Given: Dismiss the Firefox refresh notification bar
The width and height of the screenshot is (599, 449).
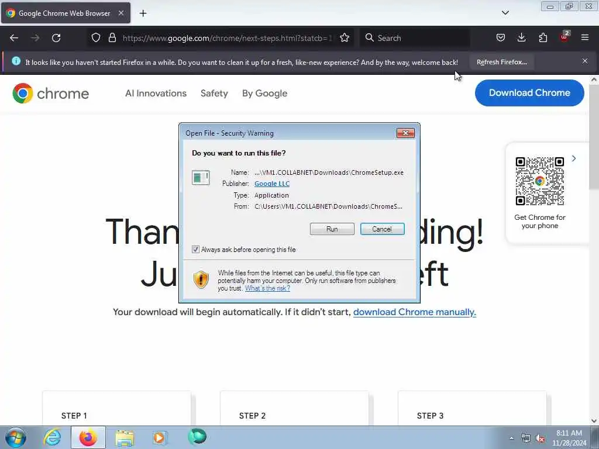Looking at the screenshot, I should coord(585,61).
